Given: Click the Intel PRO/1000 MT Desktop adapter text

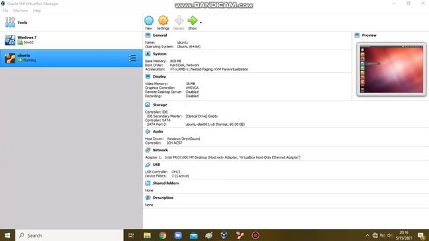Looking at the screenshot, I should point(233,157).
